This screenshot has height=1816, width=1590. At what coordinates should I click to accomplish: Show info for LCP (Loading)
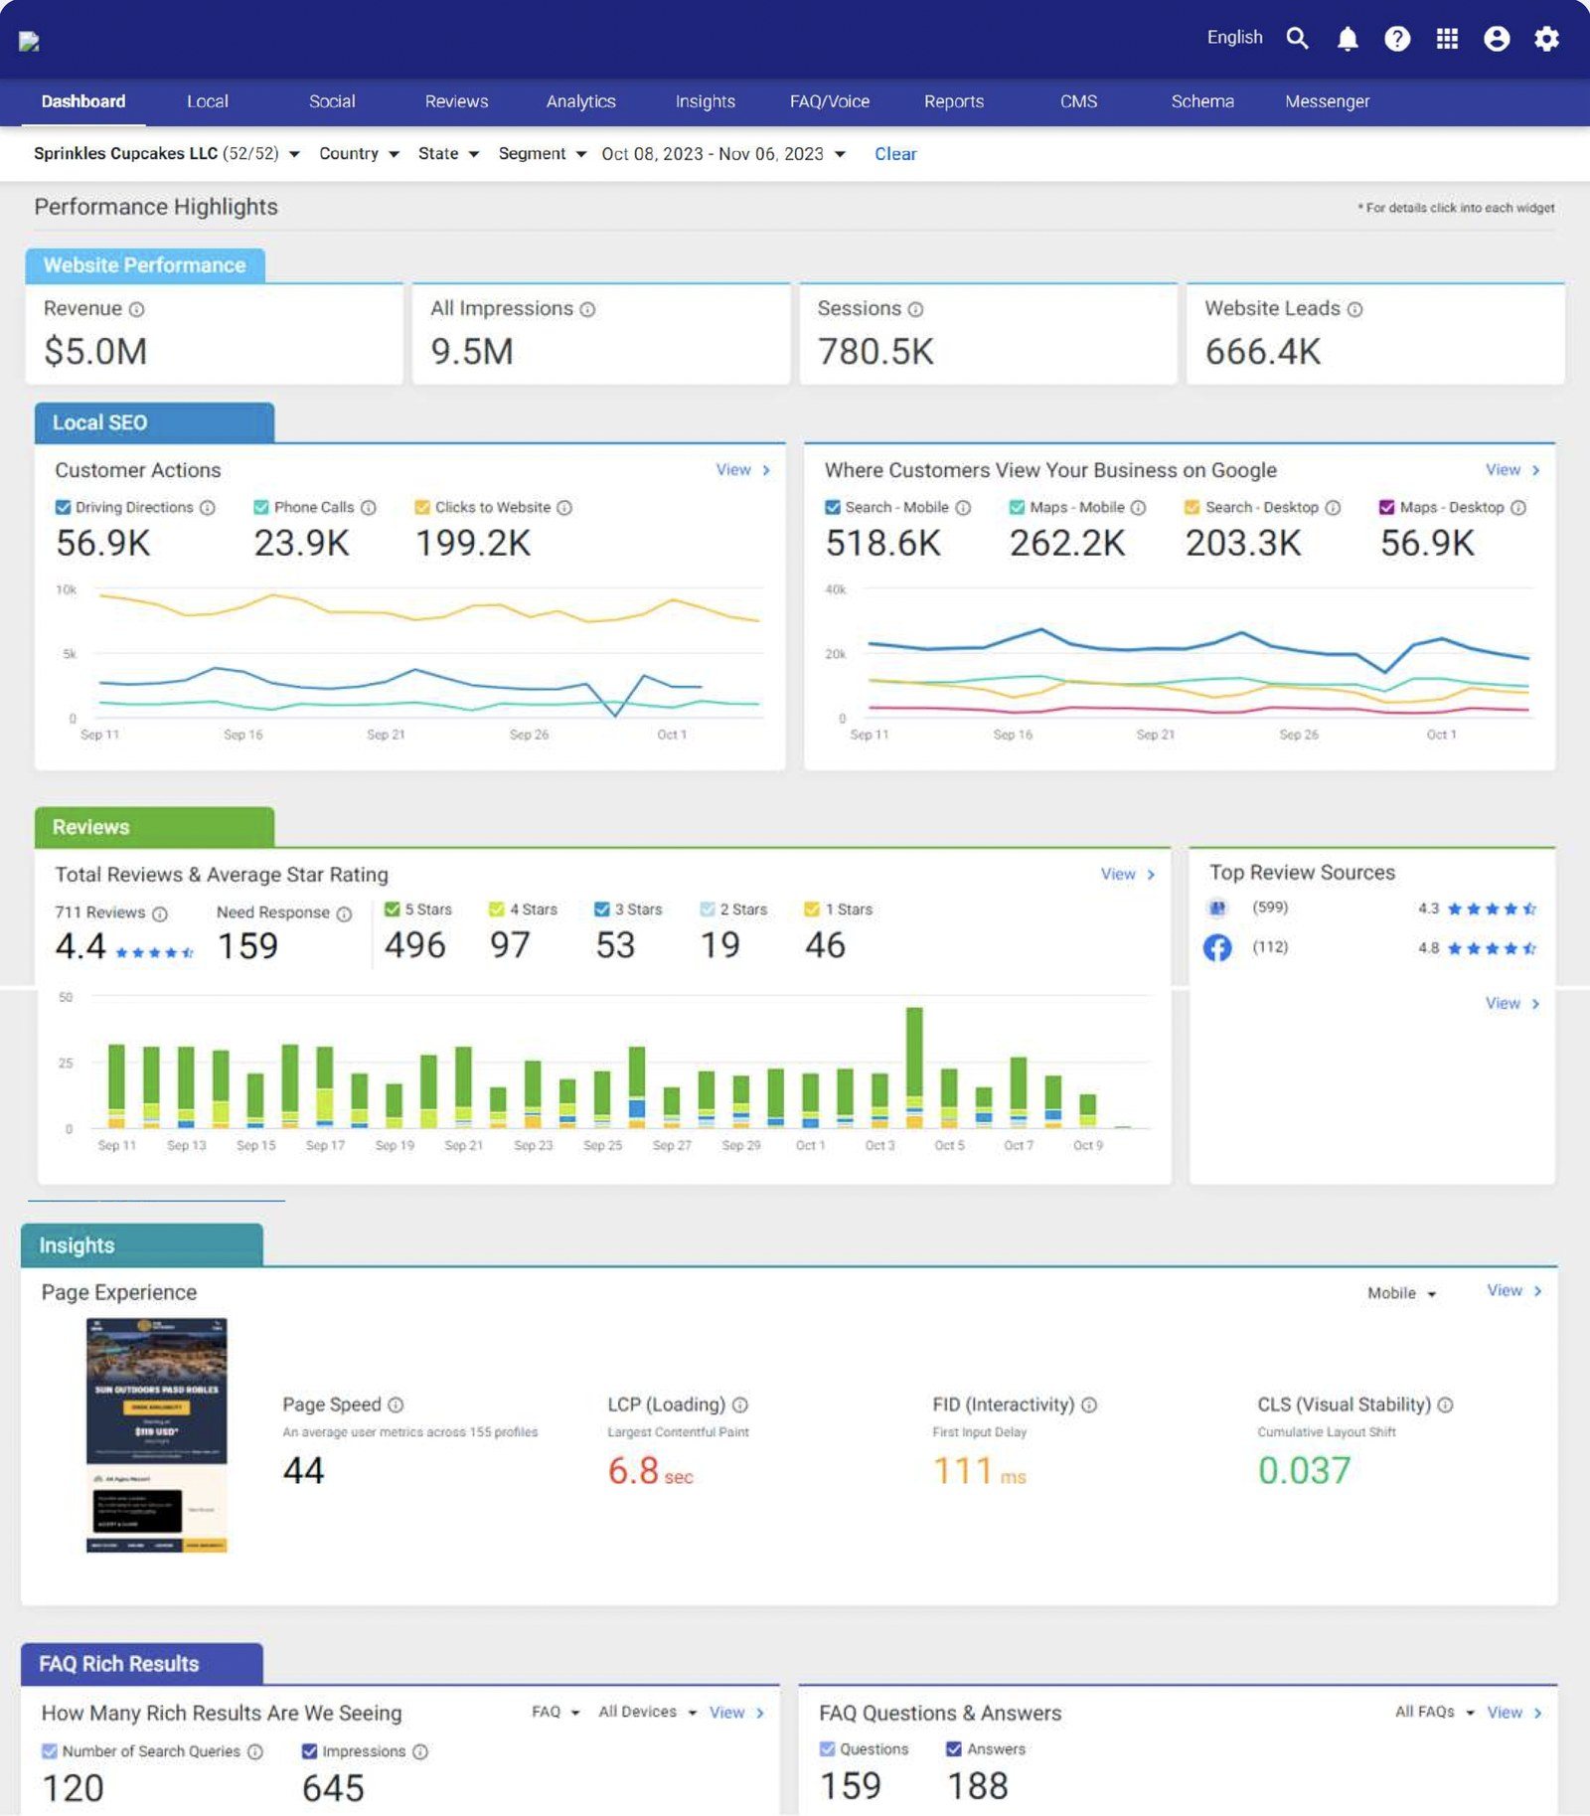[740, 1404]
